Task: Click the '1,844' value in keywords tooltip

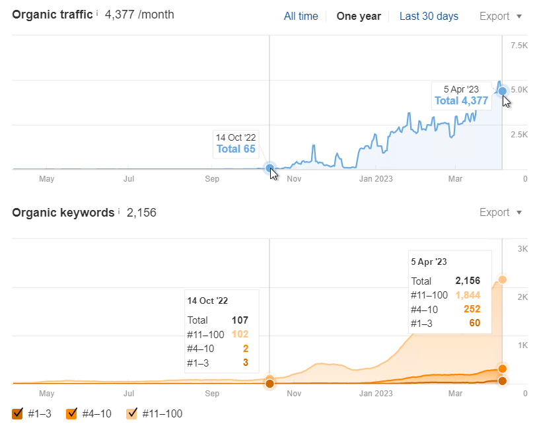Action: point(468,295)
